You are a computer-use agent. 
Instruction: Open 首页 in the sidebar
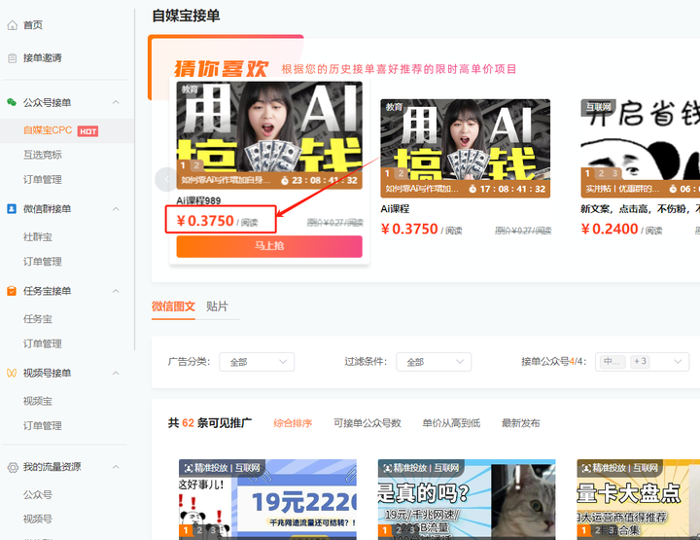[33, 25]
